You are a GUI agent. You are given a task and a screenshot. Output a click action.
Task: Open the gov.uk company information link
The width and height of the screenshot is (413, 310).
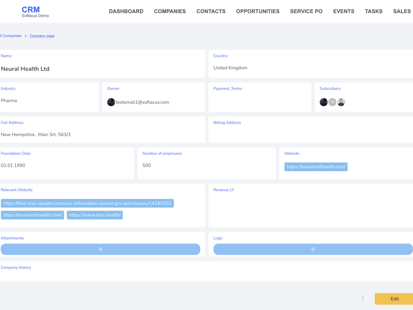click(x=87, y=203)
